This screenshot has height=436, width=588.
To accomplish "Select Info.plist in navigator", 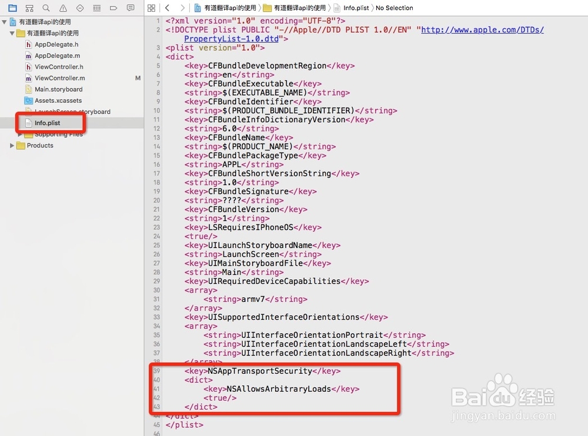I will [x=47, y=123].
